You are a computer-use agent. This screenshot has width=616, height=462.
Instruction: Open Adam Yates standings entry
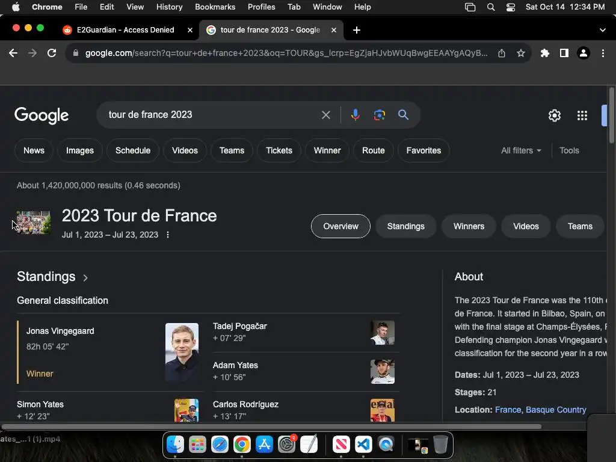[306, 371]
